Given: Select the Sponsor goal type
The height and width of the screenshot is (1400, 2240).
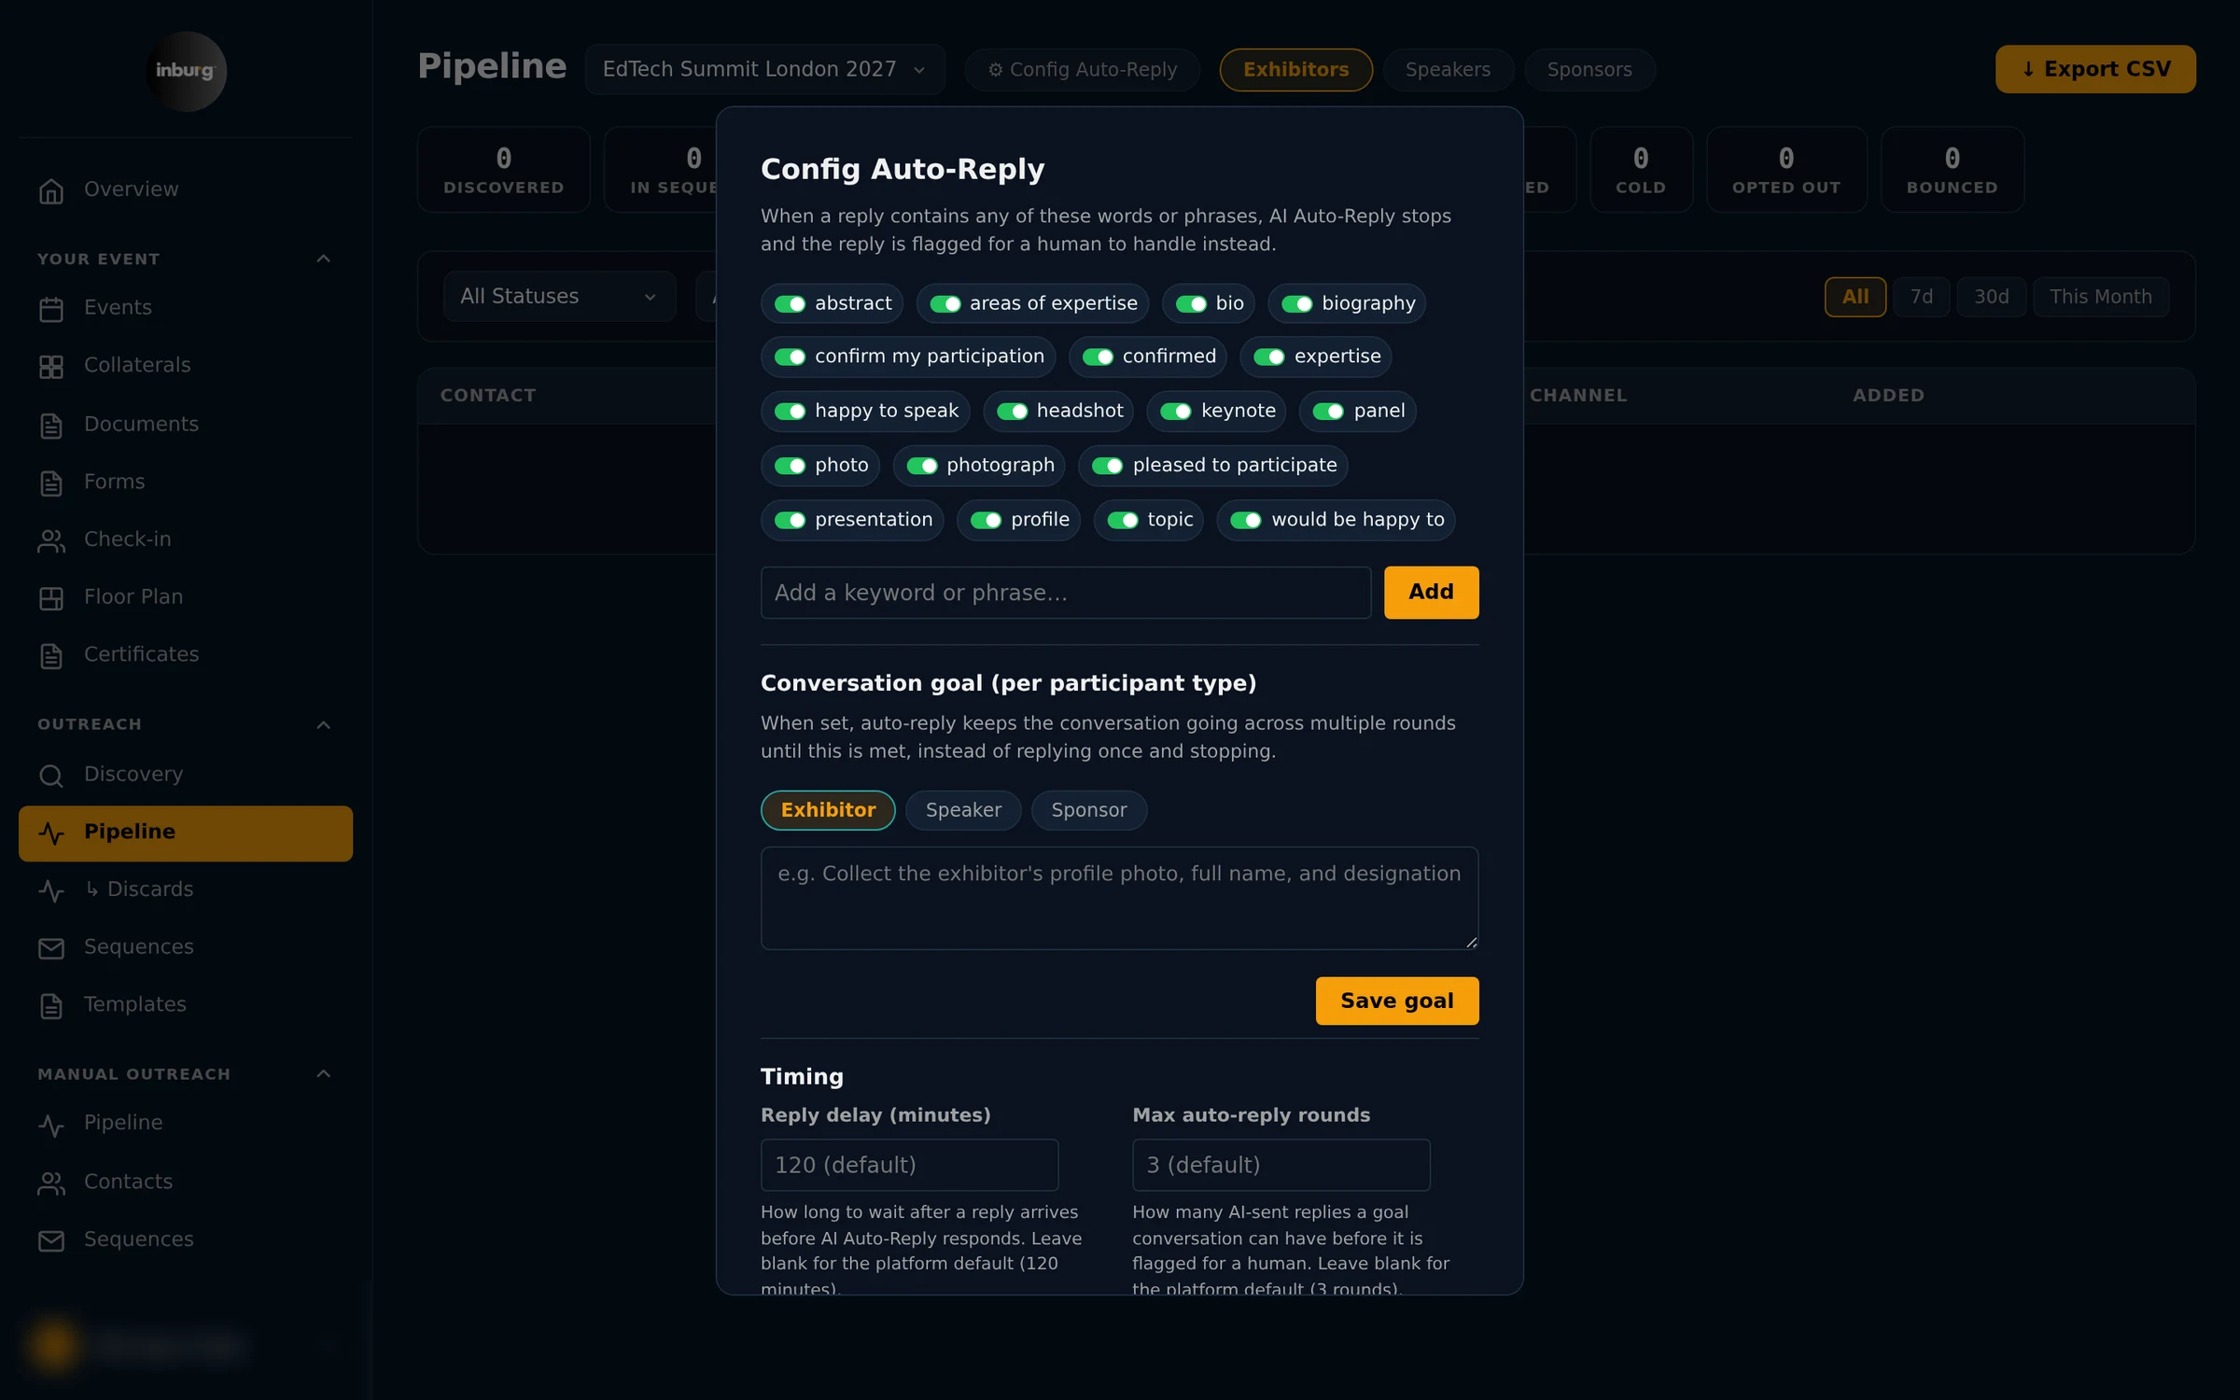Looking at the screenshot, I should click(1089, 810).
